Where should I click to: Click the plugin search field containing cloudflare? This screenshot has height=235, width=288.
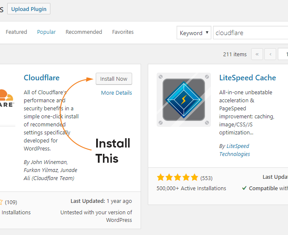pyautogui.click(x=250, y=33)
